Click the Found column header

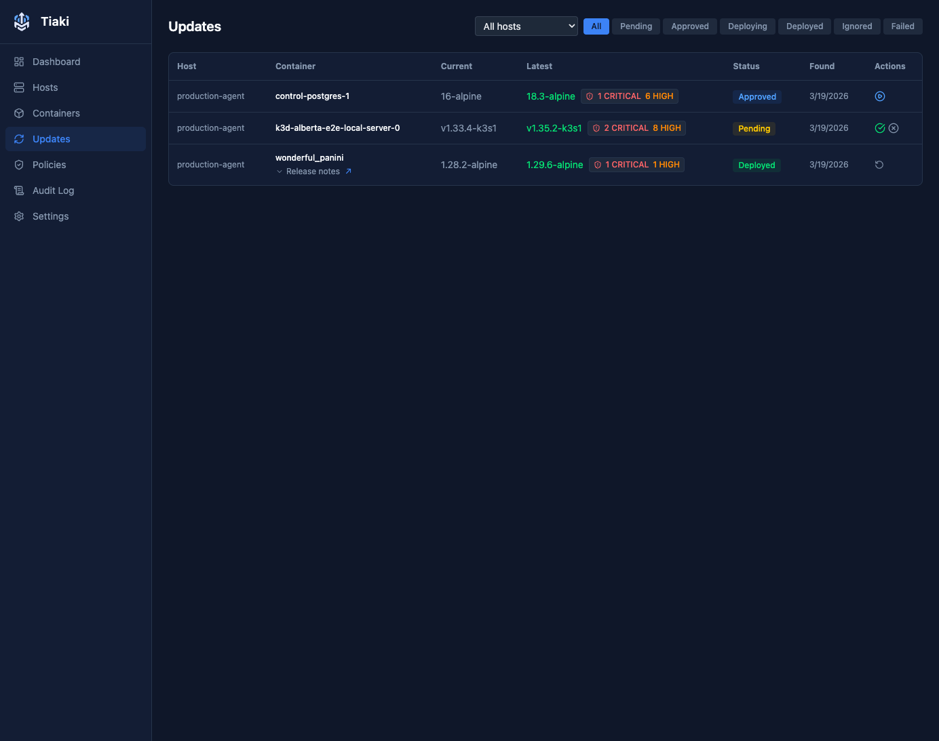822,66
